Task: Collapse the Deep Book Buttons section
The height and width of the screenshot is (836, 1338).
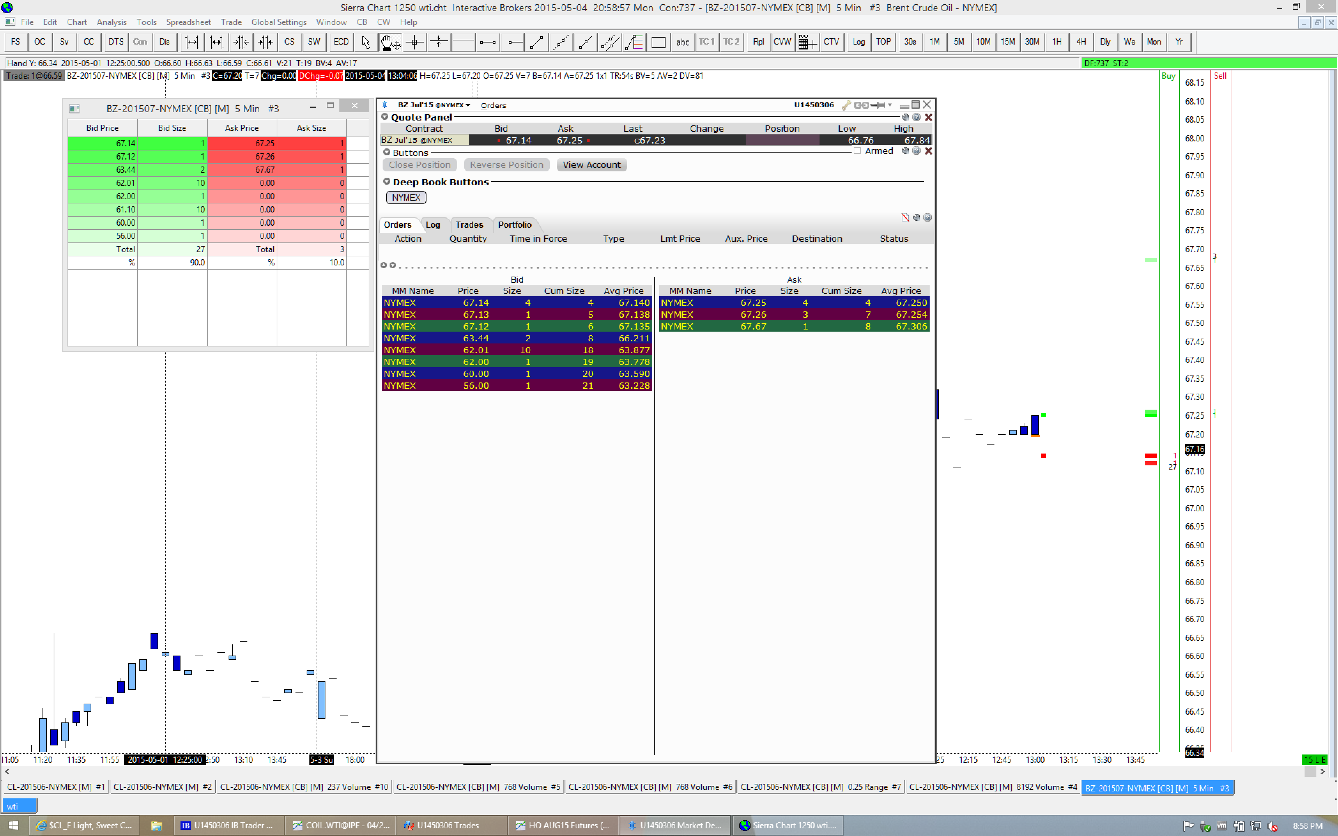Action: click(x=387, y=181)
